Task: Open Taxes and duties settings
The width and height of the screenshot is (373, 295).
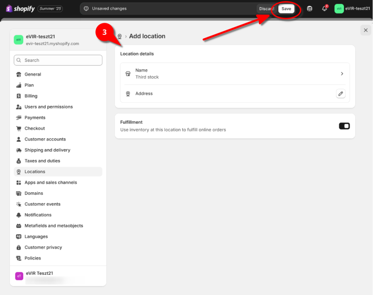Action: click(x=42, y=161)
